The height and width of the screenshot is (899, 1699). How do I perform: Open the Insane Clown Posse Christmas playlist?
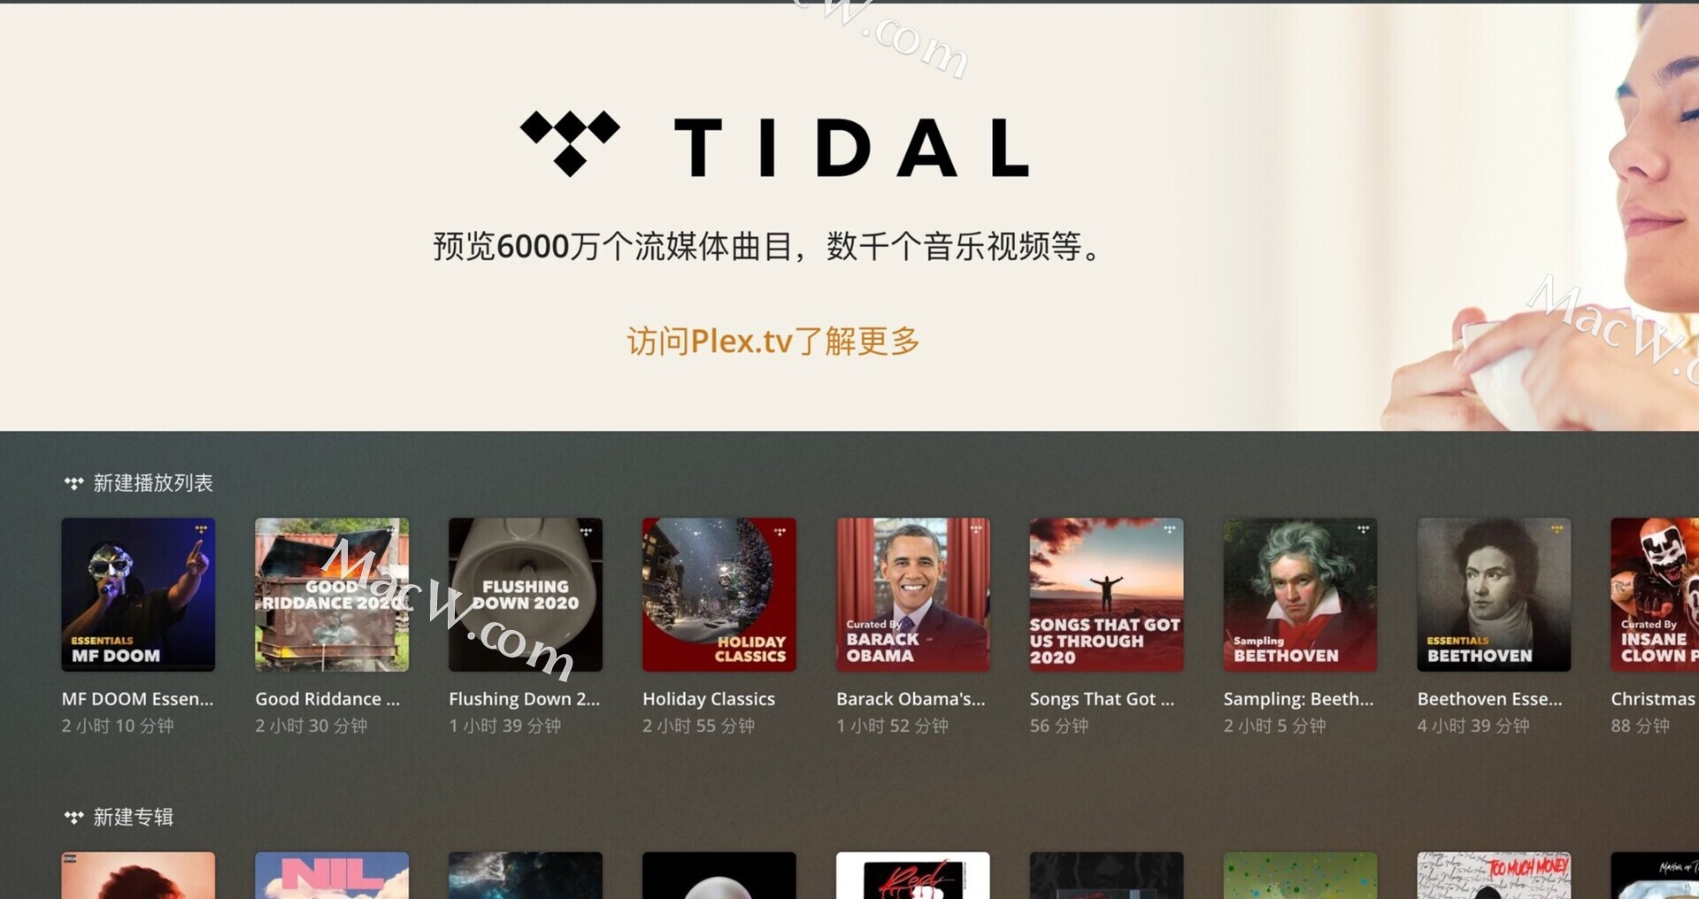coord(1655,595)
